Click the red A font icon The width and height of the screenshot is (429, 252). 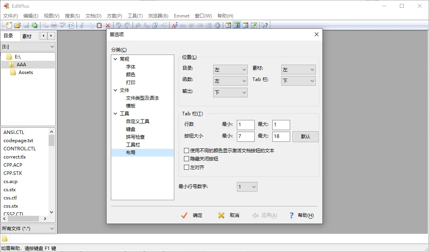pos(174,25)
